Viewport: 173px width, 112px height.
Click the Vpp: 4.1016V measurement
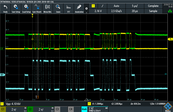click(x=13, y=104)
